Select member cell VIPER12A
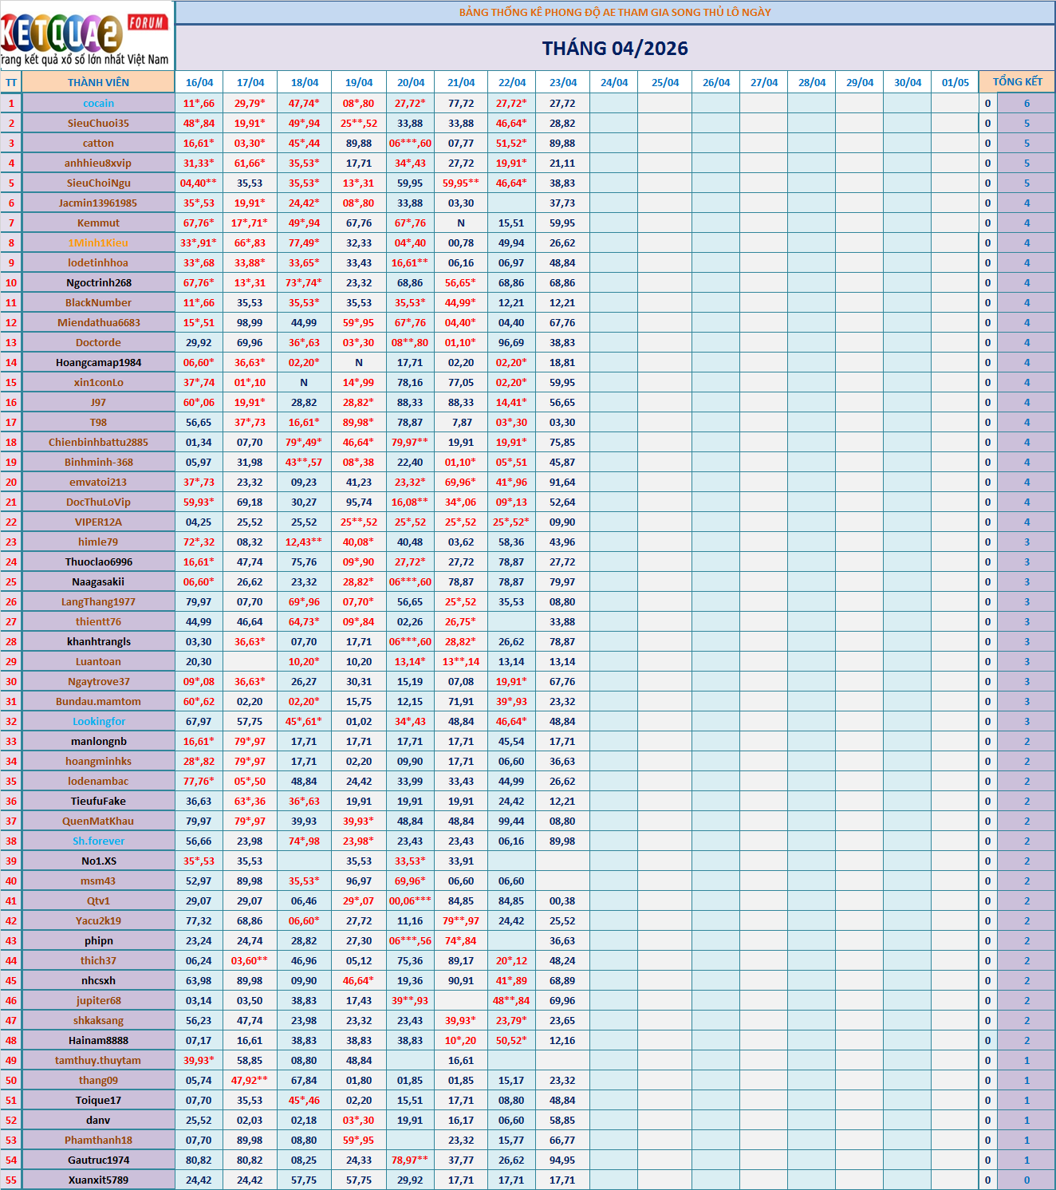Viewport: 1056px width, 1190px height. coord(98,522)
